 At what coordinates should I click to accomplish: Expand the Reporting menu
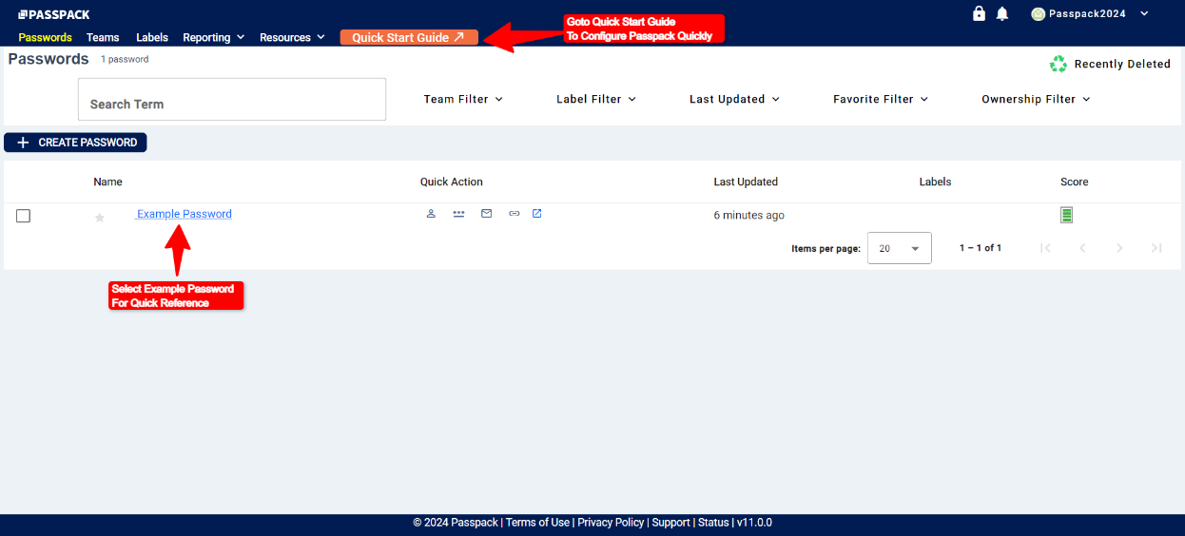click(x=213, y=37)
